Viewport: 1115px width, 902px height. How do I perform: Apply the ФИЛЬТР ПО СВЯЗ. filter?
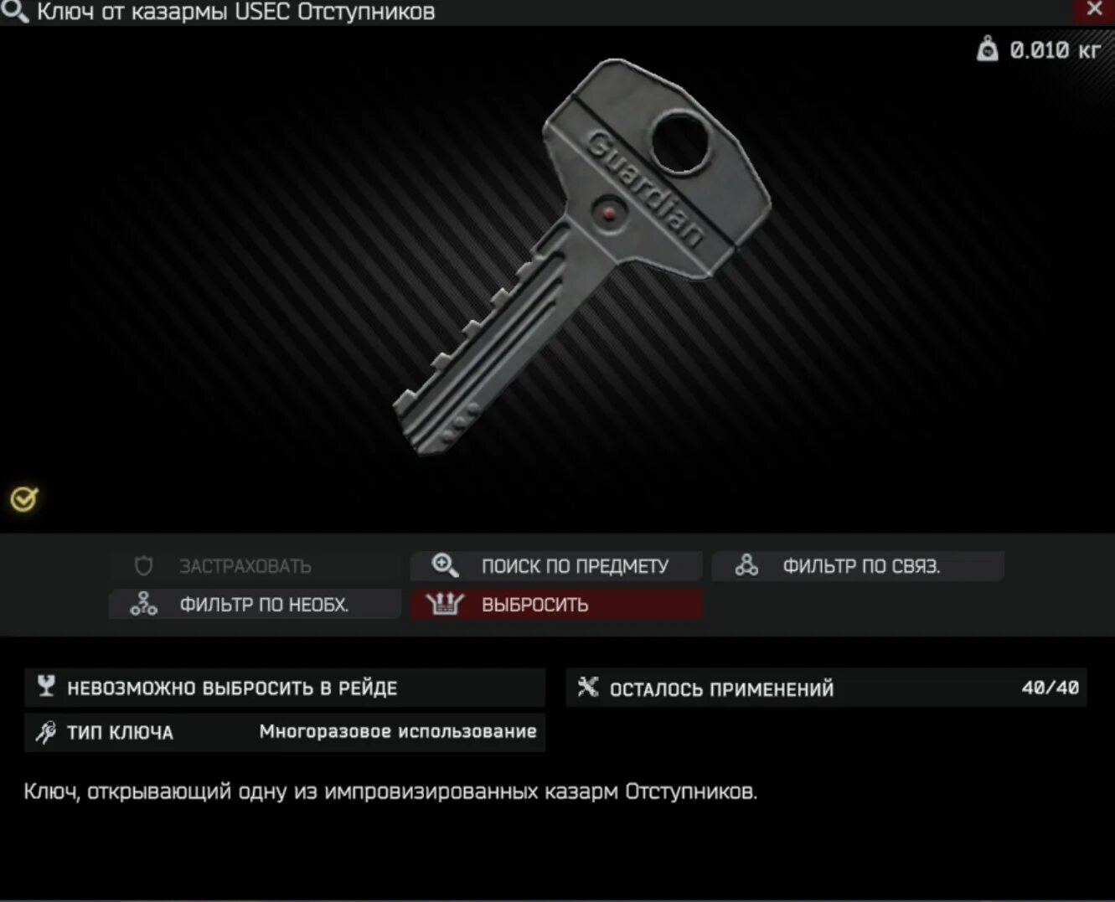click(858, 566)
